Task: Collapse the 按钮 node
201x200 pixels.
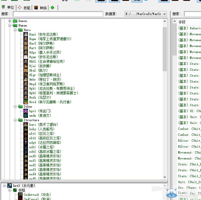Action: click(x=10, y=190)
